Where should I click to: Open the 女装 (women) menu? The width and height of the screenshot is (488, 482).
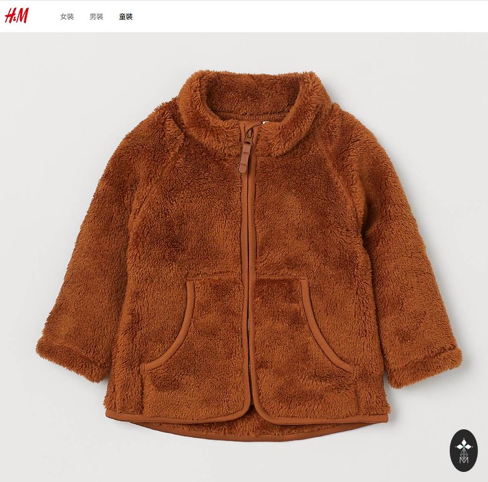[x=67, y=16]
